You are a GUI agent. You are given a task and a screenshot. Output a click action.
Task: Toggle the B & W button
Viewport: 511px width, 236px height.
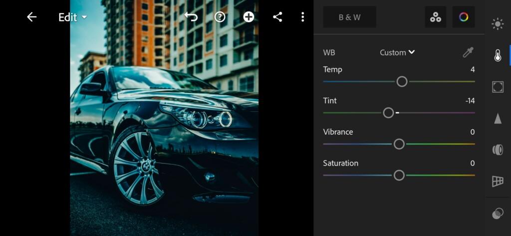(x=350, y=17)
